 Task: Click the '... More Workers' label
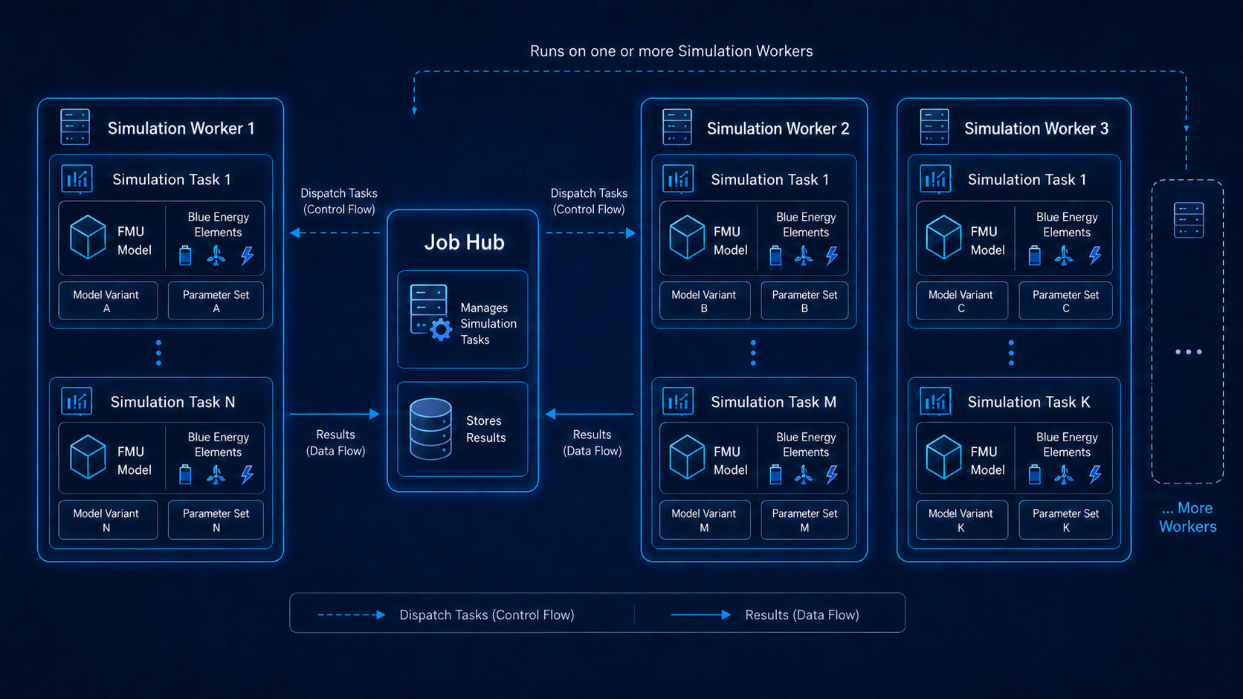pos(1188,517)
